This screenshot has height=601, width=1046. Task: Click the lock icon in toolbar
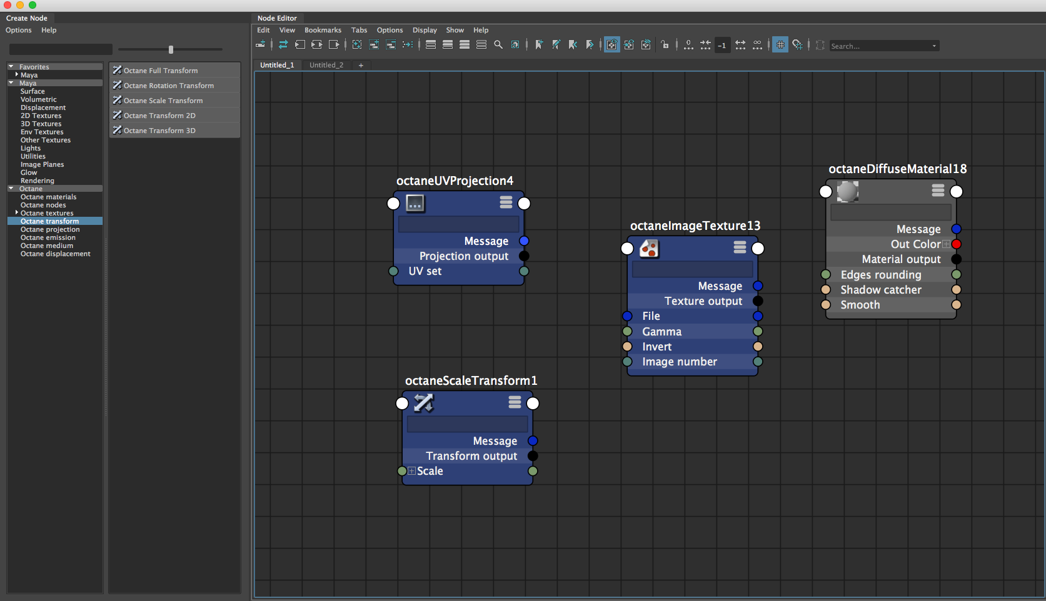(x=665, y=45)
